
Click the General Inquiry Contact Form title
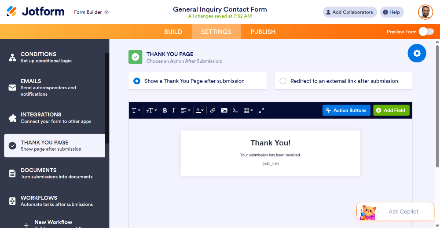220,9
